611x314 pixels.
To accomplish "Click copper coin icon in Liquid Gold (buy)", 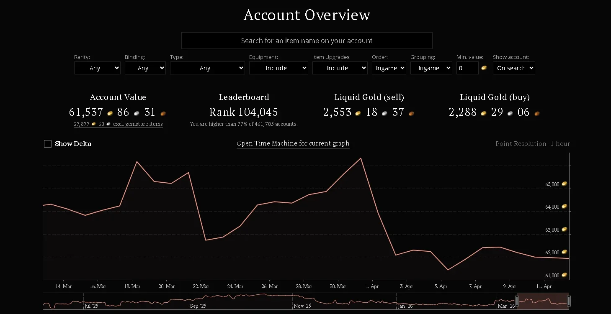I will [537, 113].
